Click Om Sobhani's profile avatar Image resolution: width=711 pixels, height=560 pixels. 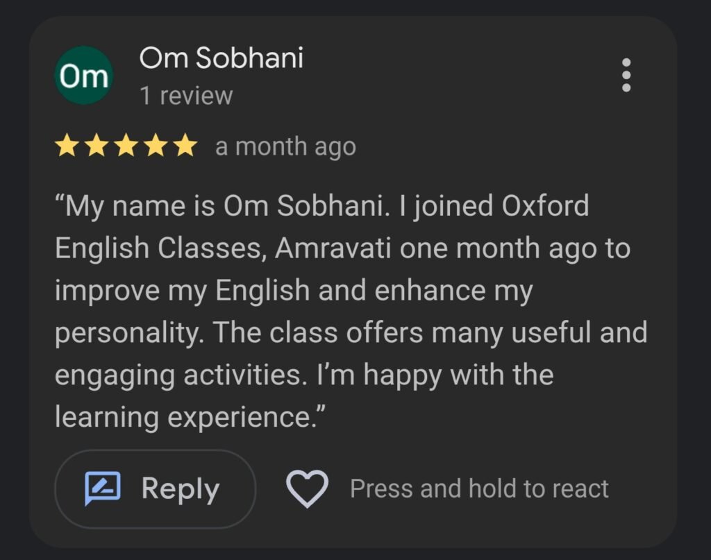click(x=83, y=75)
